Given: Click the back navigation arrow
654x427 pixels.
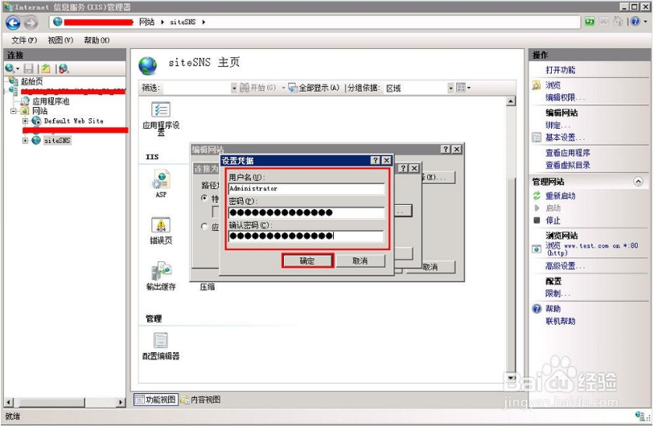Looking at the screenshot, I should tap(13, 23).
